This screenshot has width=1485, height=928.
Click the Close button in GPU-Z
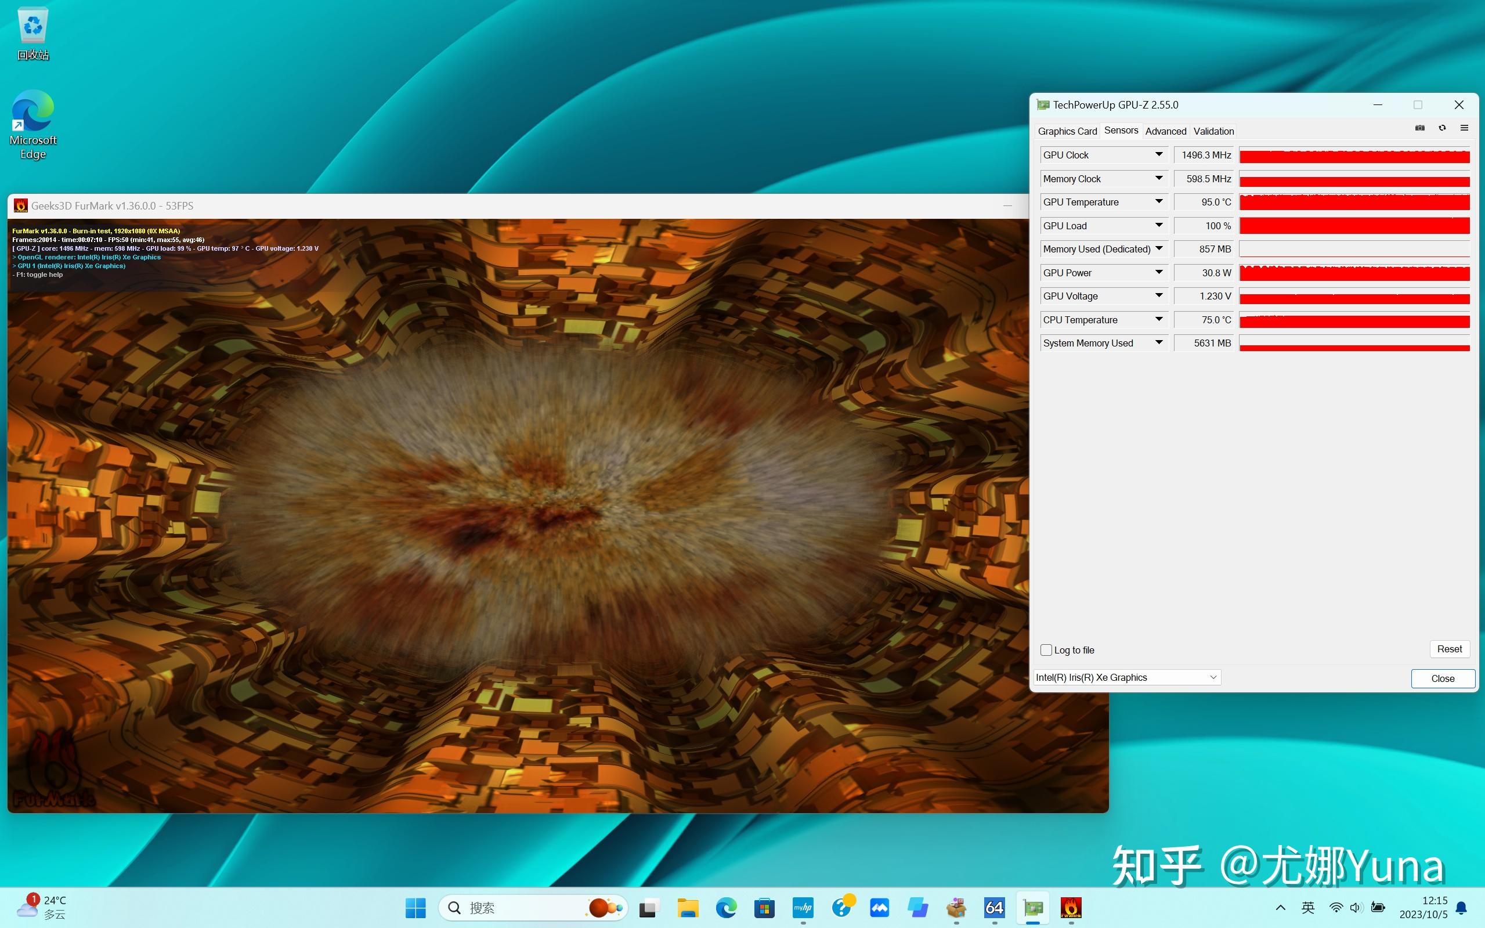[x=1443, y=679]
